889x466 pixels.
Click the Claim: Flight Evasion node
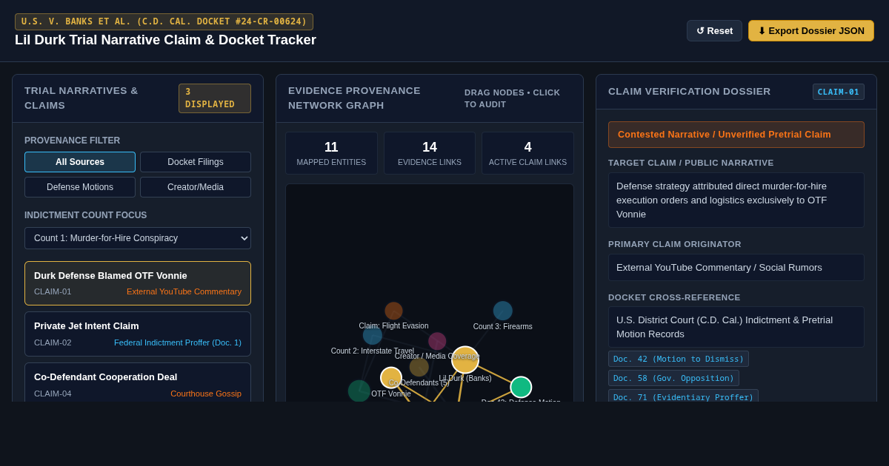point(394,311)
